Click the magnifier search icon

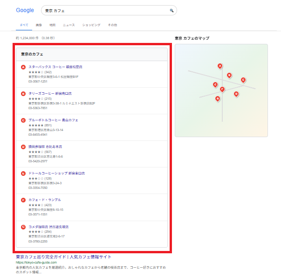click(171, 10)
